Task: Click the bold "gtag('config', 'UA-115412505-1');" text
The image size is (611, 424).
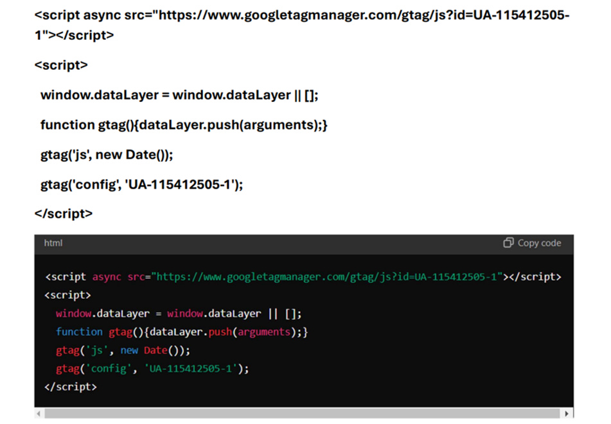Action: [x=142, y=184]
